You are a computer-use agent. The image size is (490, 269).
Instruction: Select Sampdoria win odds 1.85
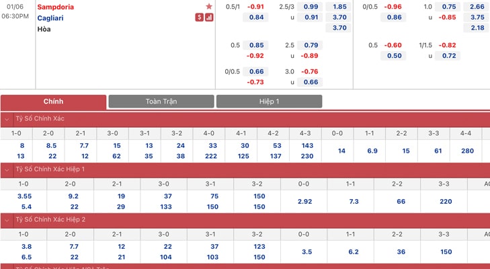[x=339, y=7]
